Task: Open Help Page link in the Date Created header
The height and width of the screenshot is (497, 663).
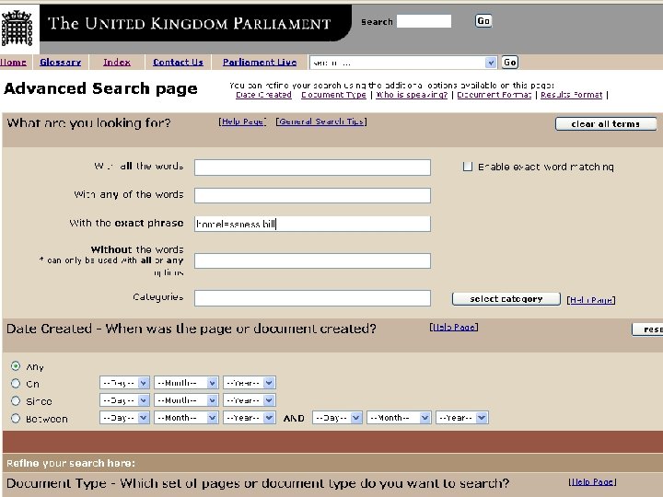Action: pos(454,327)
